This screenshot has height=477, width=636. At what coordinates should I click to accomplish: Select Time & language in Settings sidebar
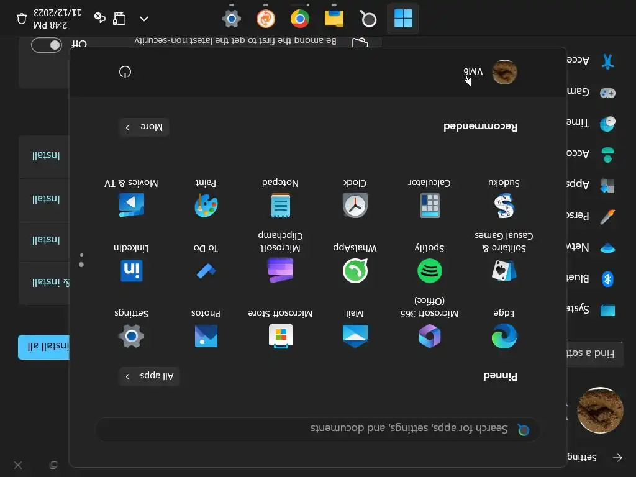point(591,124)
